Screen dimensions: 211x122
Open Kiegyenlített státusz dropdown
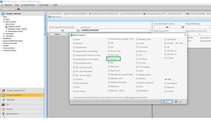209,27
